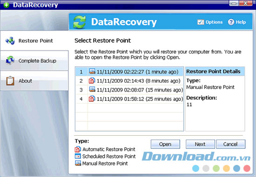Viewport: 256px width, 177px height.
Task: Click the Cancel button
Action: coord(230,144)
